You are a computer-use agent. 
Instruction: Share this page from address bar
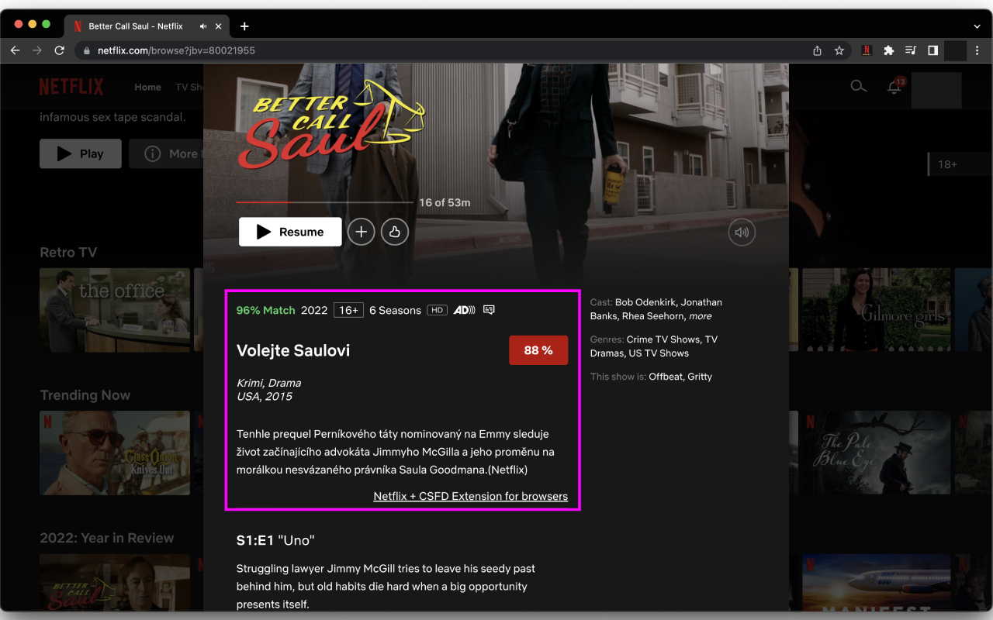pos(817,50)
